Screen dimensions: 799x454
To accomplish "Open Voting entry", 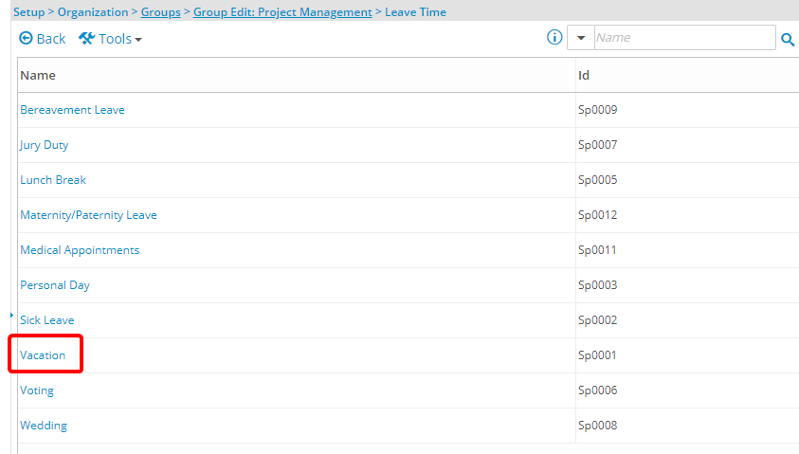I will tap(37, 390).
